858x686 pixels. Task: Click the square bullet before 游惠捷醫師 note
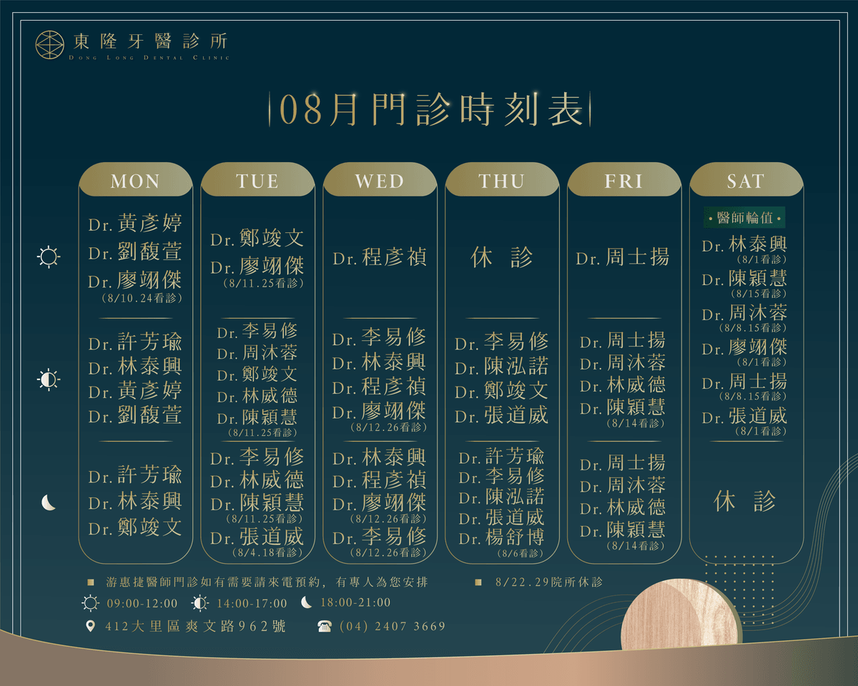90,582
